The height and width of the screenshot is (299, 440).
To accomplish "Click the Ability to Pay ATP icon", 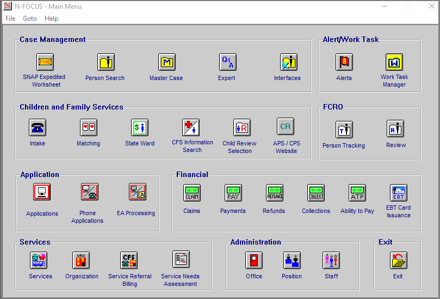I will (x=357, y=193).
